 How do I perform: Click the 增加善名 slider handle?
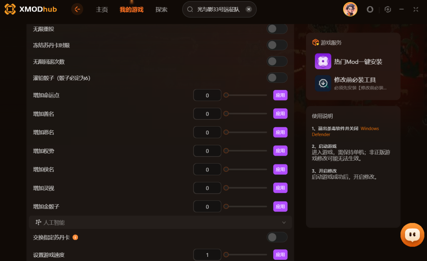tap(226, 114)
